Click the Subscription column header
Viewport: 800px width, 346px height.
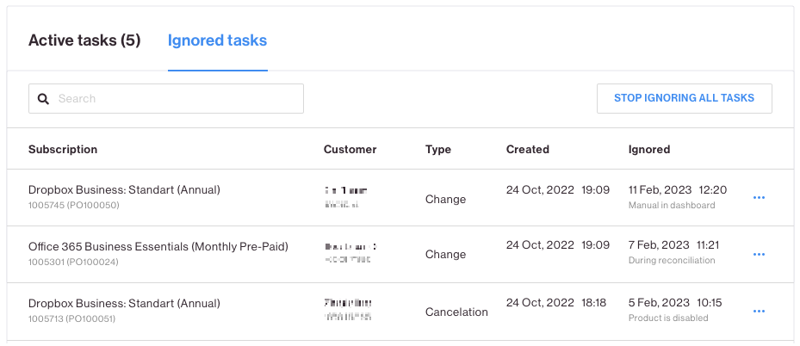click(63, 149)
